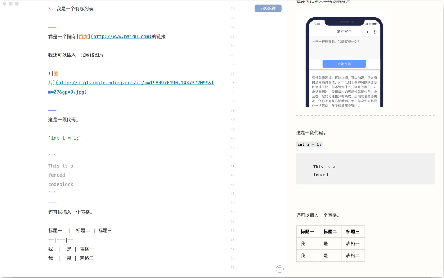444x278 pixels.
Task: Click the 我 cell in the 表格二 row
Action: pyautogui.click(x=308, y=256)
